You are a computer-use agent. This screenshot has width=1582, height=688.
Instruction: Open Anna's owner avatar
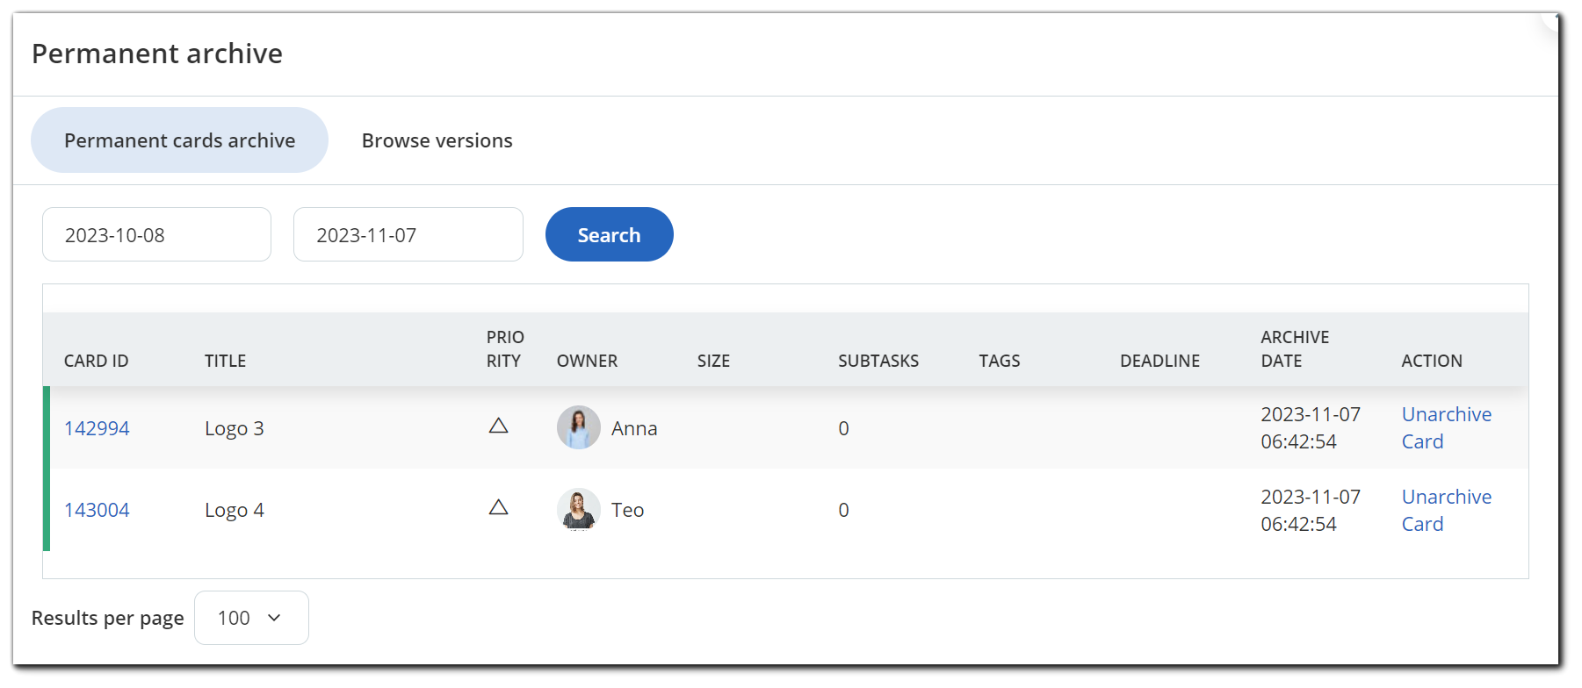tap(579, 427)
